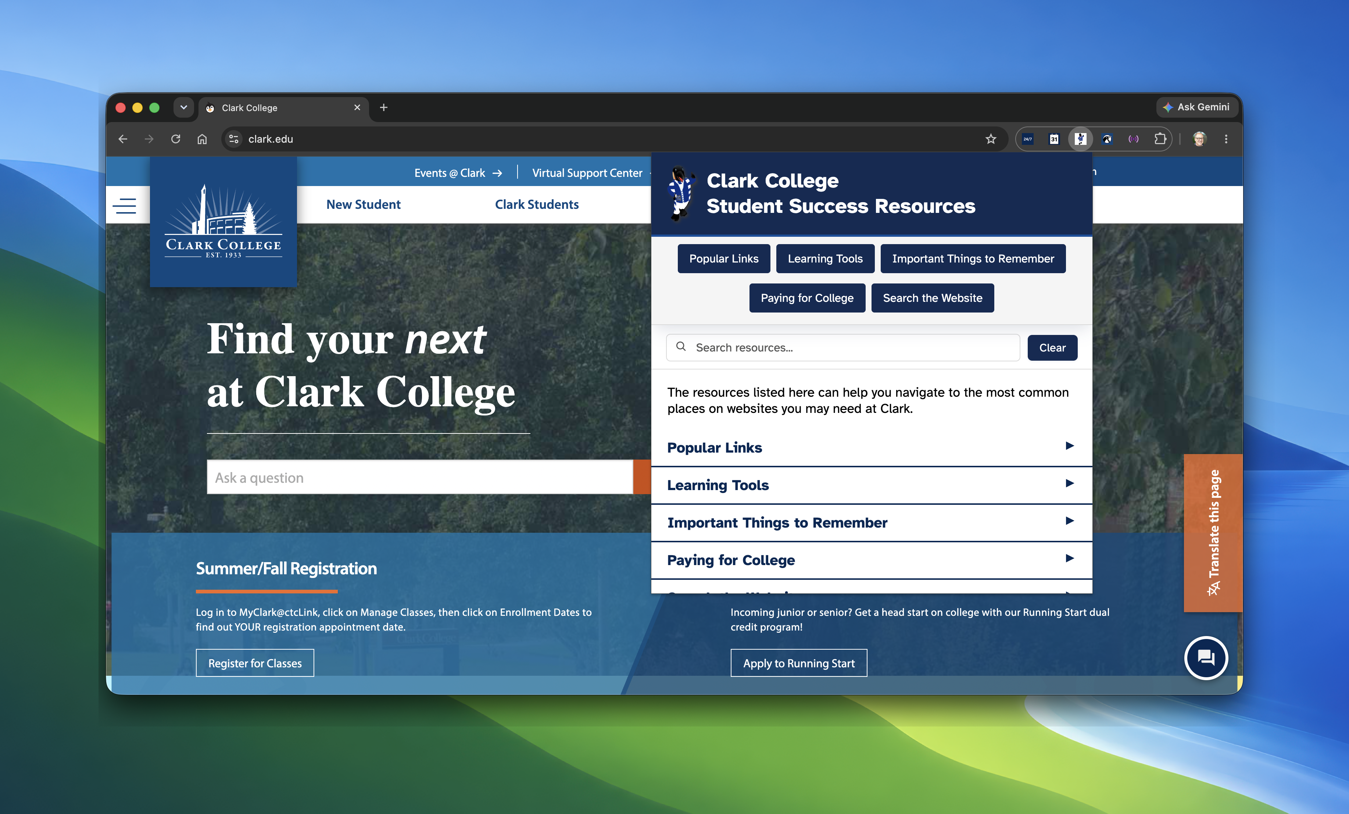Open the Chrome profile avatar
Viewport: 1349px width, 814px height.
[1199, 139]
